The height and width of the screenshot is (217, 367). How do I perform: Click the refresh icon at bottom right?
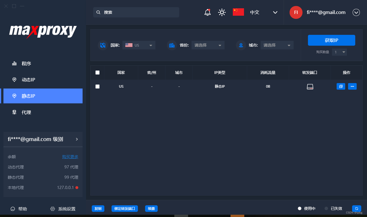356,209
